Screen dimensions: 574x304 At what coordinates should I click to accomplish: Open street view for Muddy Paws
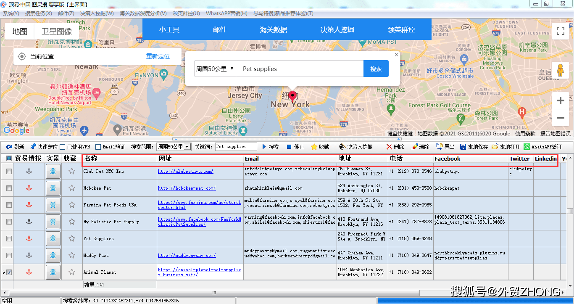click(x=53, y=255)
